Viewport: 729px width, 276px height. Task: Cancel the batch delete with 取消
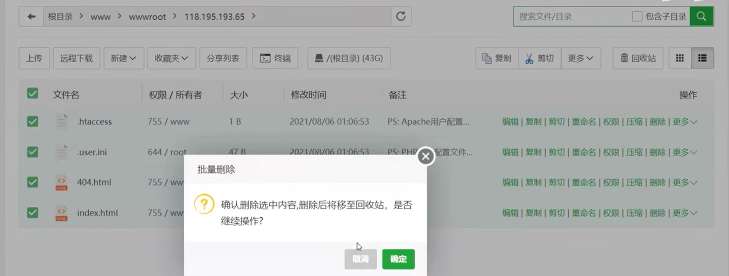(x=360, y=259)
